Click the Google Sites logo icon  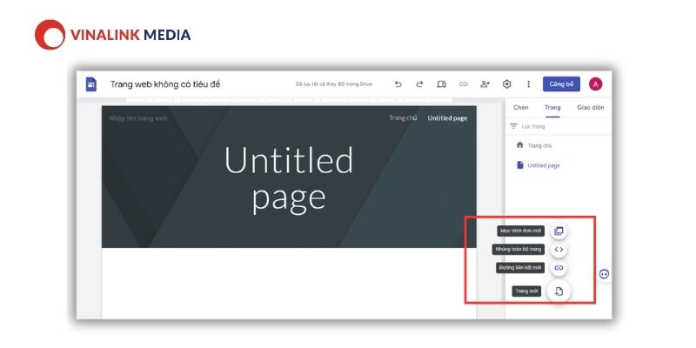[x=91, y=84]
